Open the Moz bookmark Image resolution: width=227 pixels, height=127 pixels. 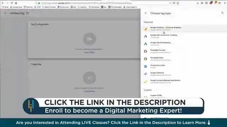pos(104,7)
